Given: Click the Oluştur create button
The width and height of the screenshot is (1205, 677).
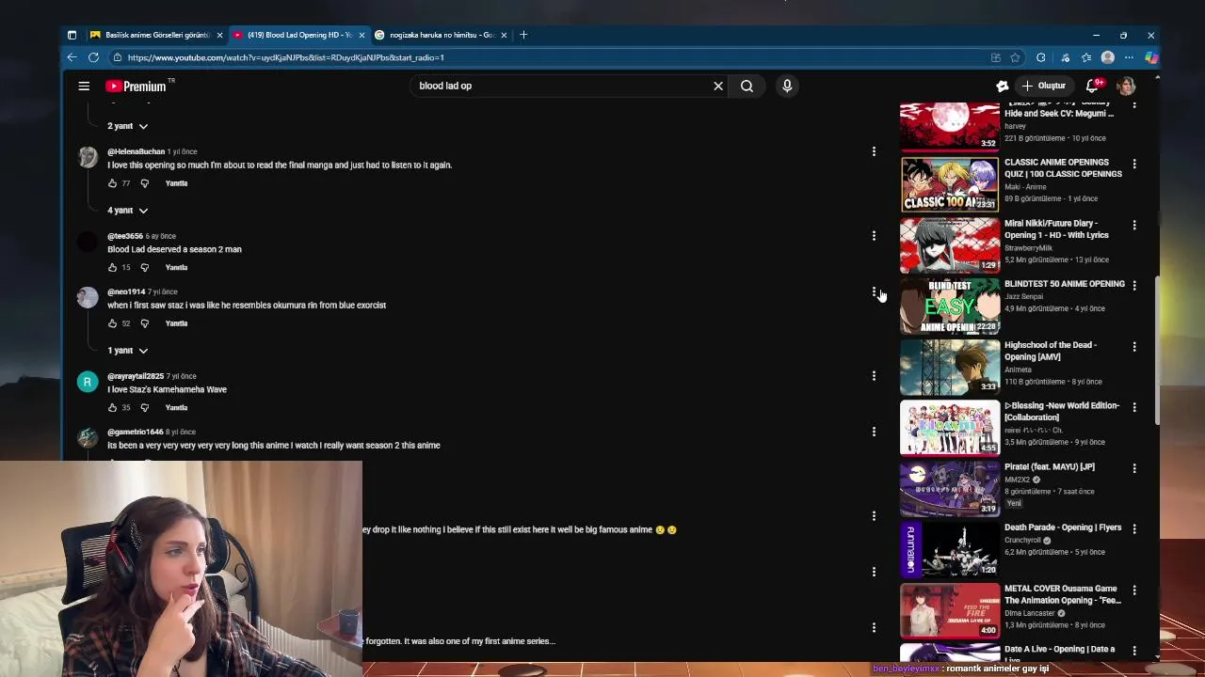Looking at the screenshot, I should 1044,86.
